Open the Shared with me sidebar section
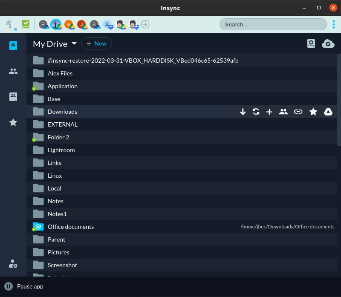 13,71
